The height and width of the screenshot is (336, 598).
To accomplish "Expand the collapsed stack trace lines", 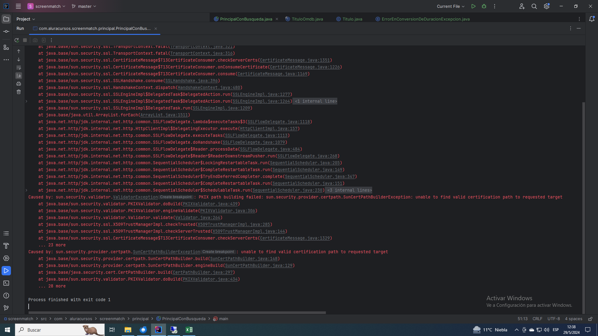I will coord(26,101).
